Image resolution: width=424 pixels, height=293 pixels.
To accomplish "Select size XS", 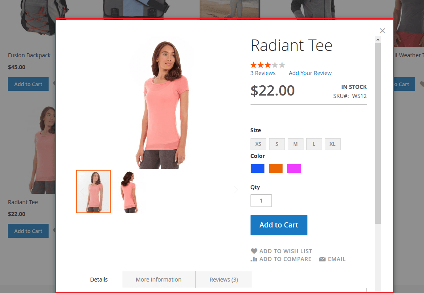I will pos(258,144).
